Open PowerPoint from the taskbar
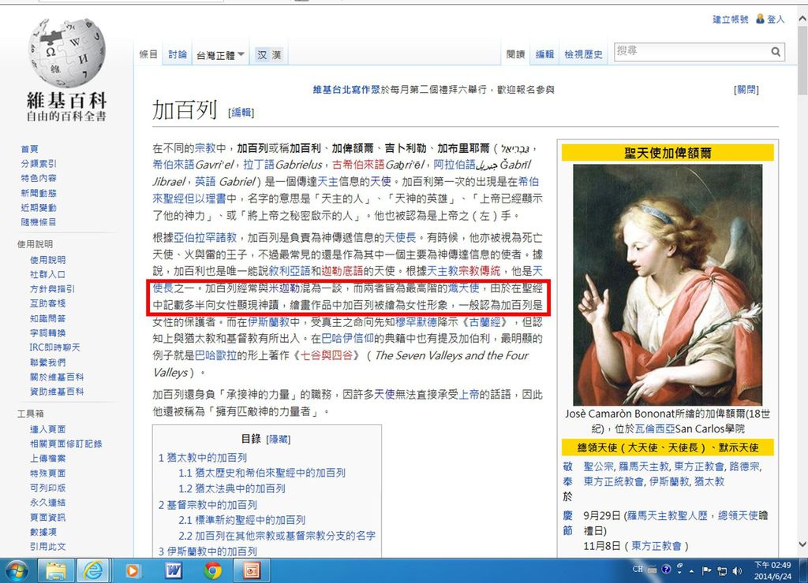 pyautogui.click(x=252, y=570)
